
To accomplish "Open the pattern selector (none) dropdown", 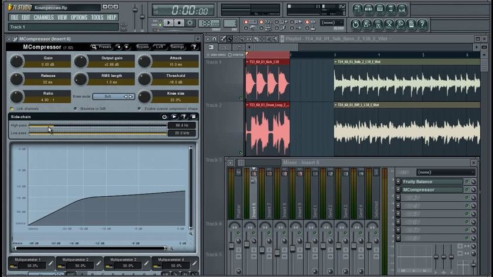I will coord(332,23).
